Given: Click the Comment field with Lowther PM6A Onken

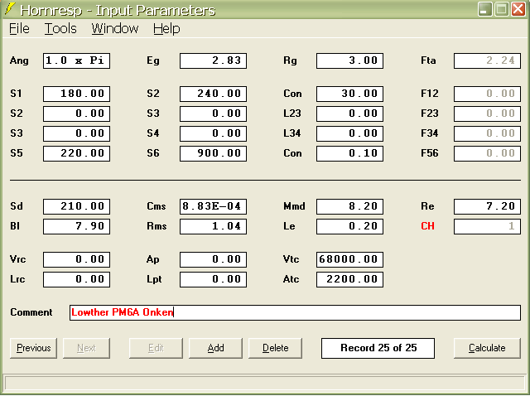Looking at the screenshot, I should point(295,313).
